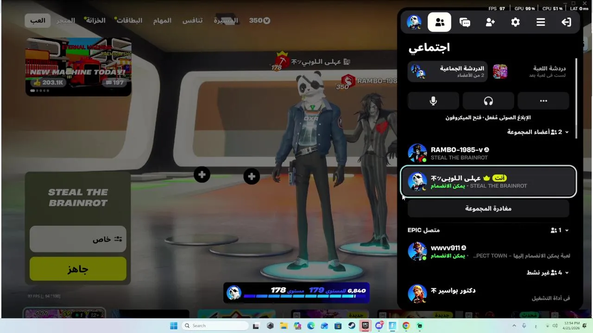
Task: Click RAMBO-1985-v's avatar picture
Action: (x=417, y=153)
